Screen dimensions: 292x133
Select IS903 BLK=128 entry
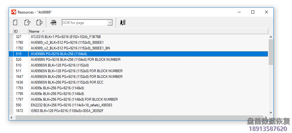click(67, 111)
